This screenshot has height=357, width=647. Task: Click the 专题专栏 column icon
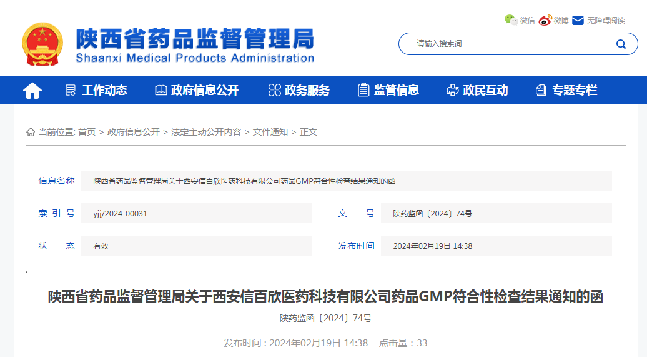coord(541,90)
